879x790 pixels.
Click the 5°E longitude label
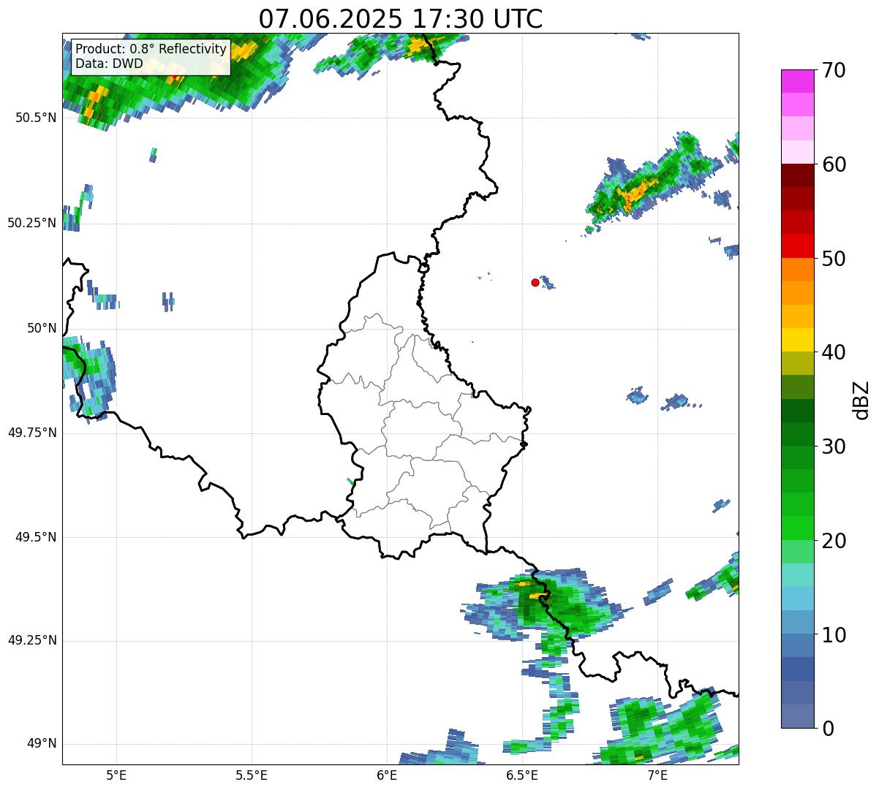(x=116, y=775)
